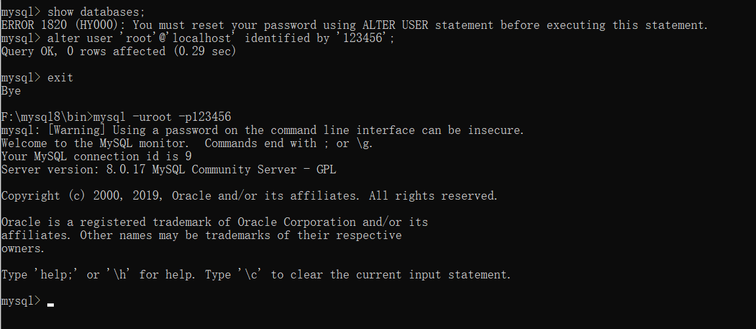Click the 'Server version: 8.0.17' text
The image size is (756, 329).
click(74, 169)
